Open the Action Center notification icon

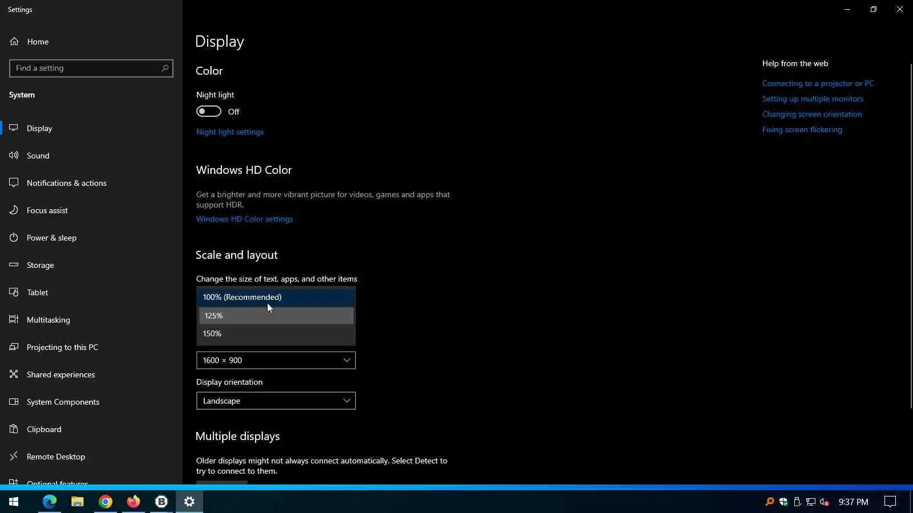click(x=890, y=502)
